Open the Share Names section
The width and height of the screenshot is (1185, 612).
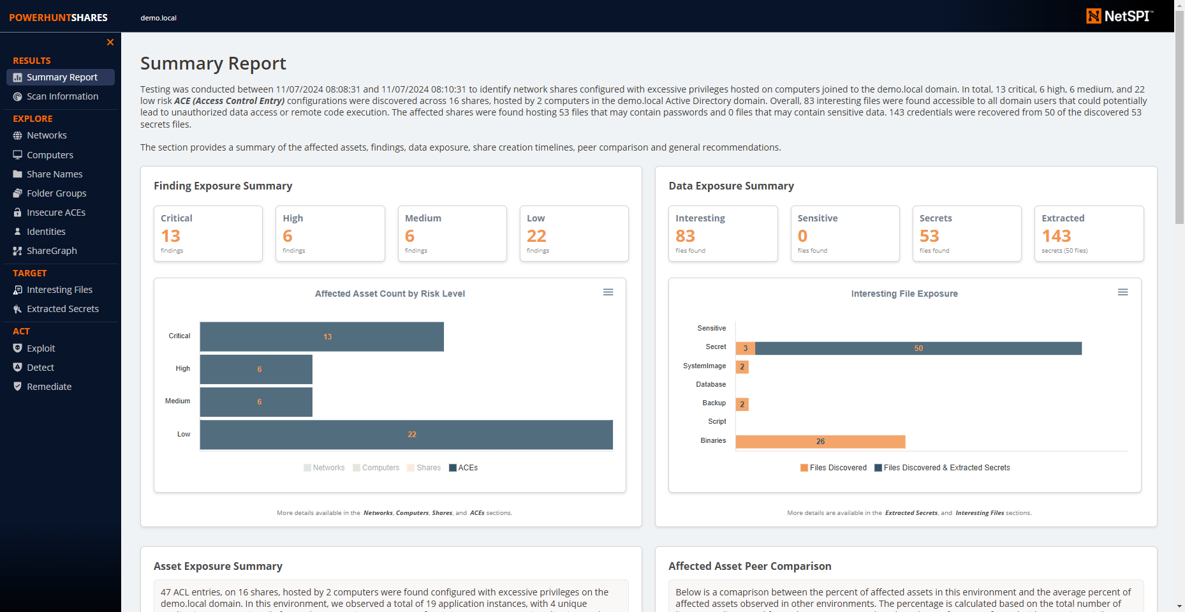tap(54, 174)
